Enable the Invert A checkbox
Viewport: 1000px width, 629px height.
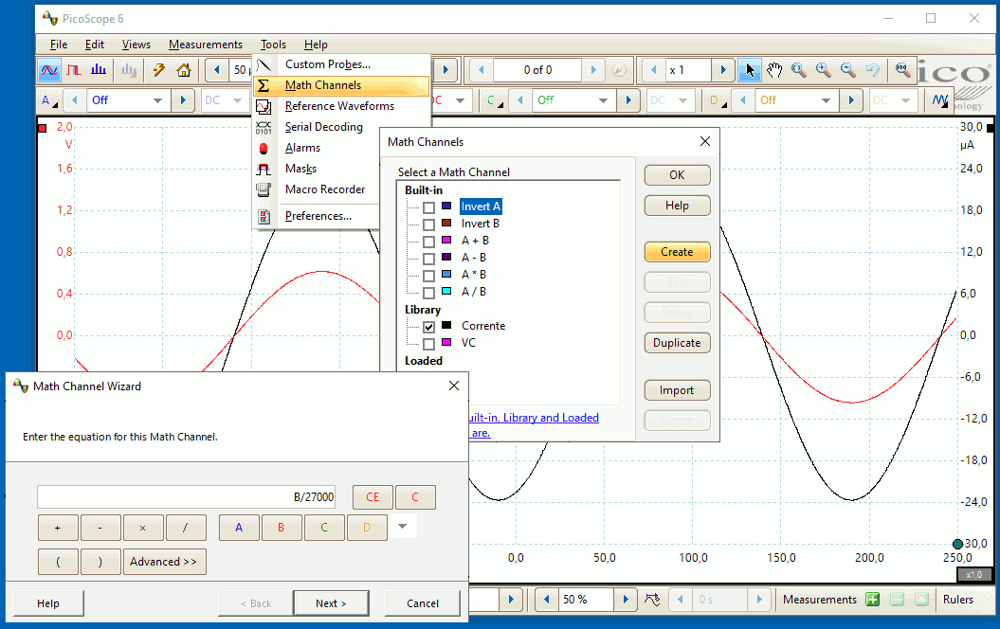pyautogui.click(x=429, y=207)
